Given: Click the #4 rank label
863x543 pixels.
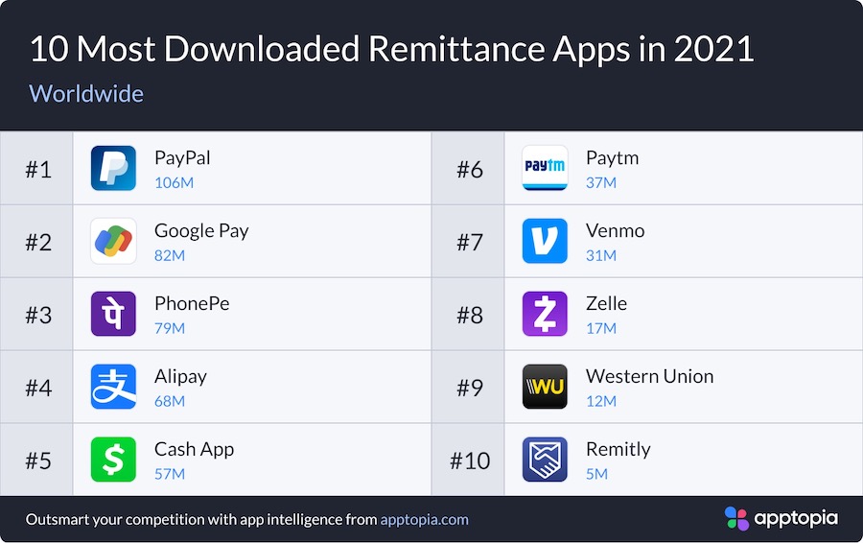Looking at the screenshot, I should click(x=38, y=388).
